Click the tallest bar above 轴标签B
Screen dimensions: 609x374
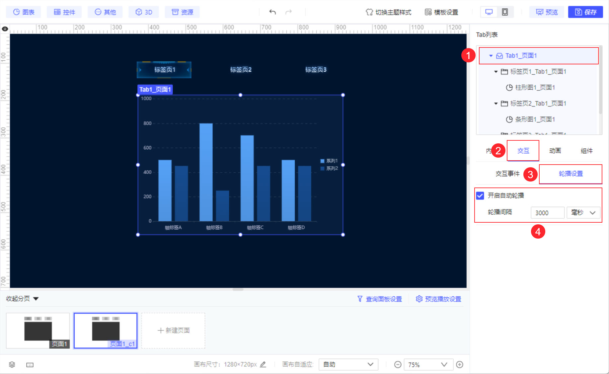[x=206, y=172]
